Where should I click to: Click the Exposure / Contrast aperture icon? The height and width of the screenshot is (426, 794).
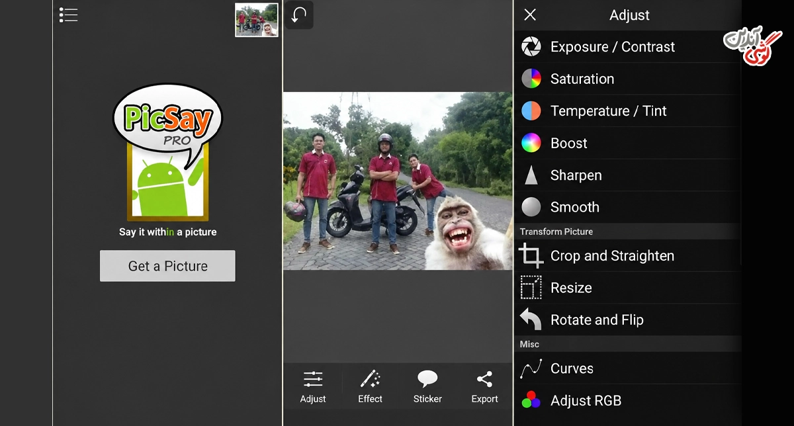[531, 47]
